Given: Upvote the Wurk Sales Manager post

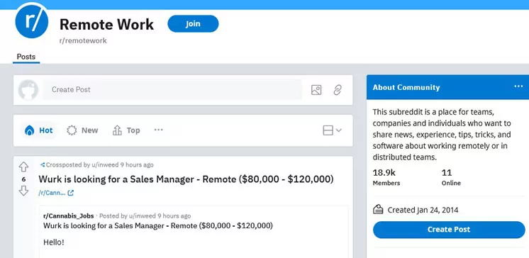Looking at the screenshot, I should tap(23, 167).
